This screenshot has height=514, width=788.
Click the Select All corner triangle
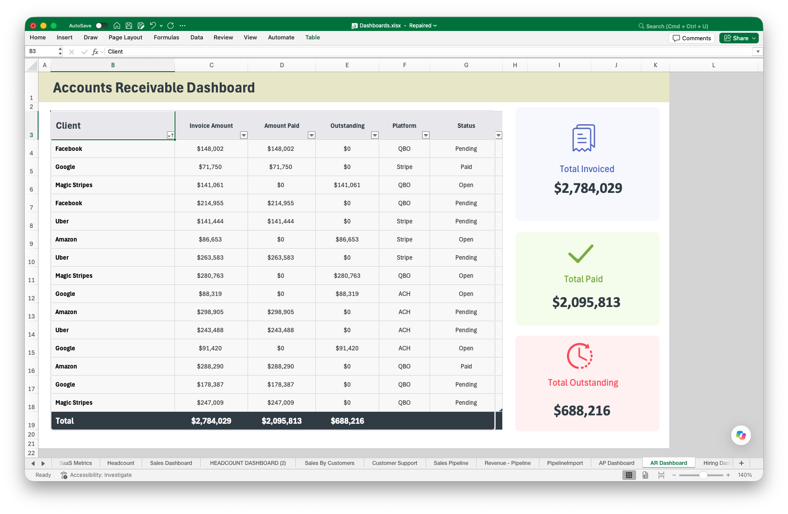(x=32, y=65)
